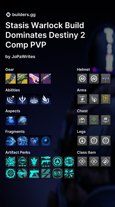Click the green diamond chest mod
This screenshot has height=207, width=115.
94,120
